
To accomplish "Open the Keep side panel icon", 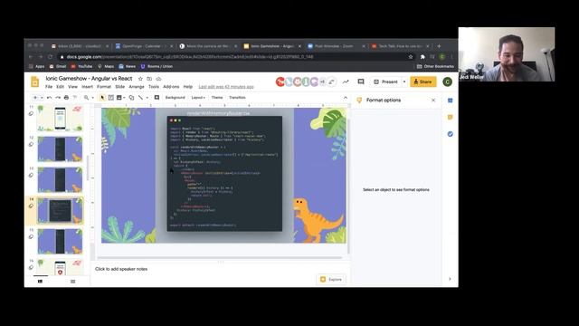I will pos(450,117).
